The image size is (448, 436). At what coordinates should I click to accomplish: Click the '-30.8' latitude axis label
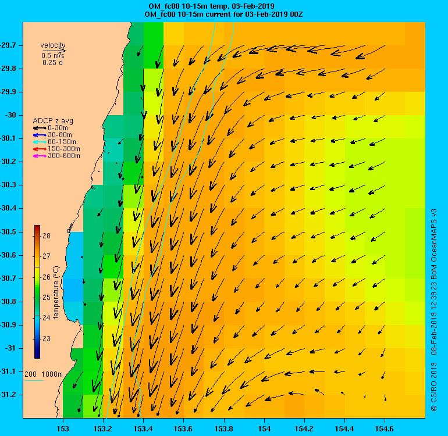[8, 302]
